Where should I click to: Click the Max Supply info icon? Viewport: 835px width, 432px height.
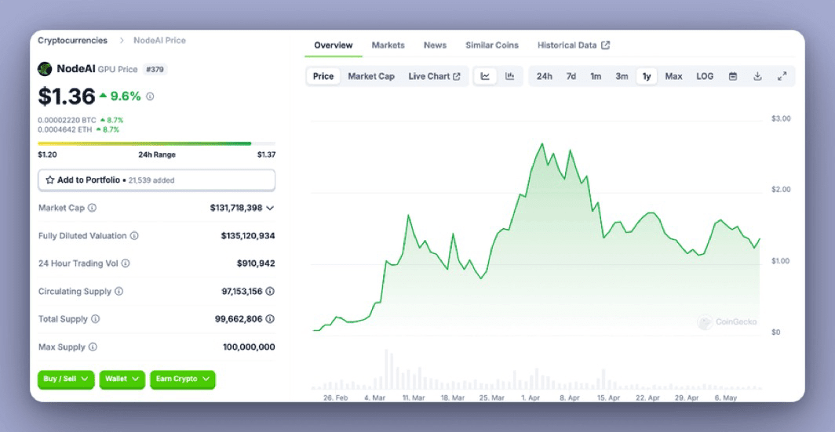click(93, 347)
